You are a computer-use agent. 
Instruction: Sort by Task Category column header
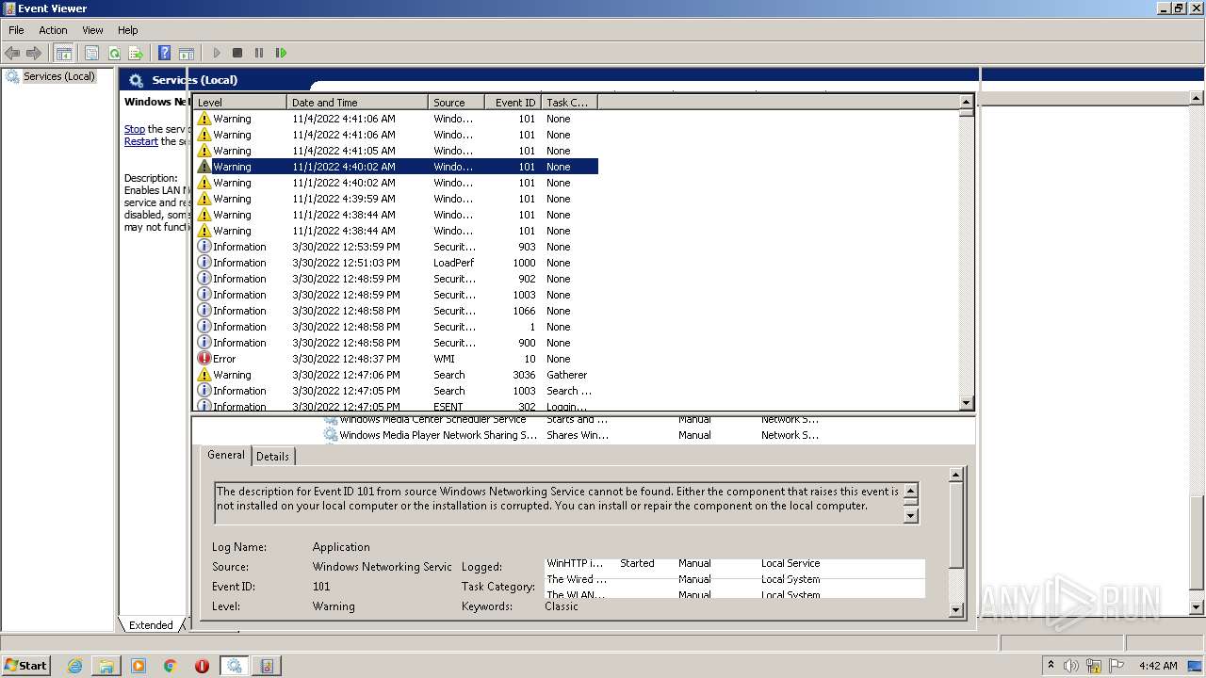569,102
